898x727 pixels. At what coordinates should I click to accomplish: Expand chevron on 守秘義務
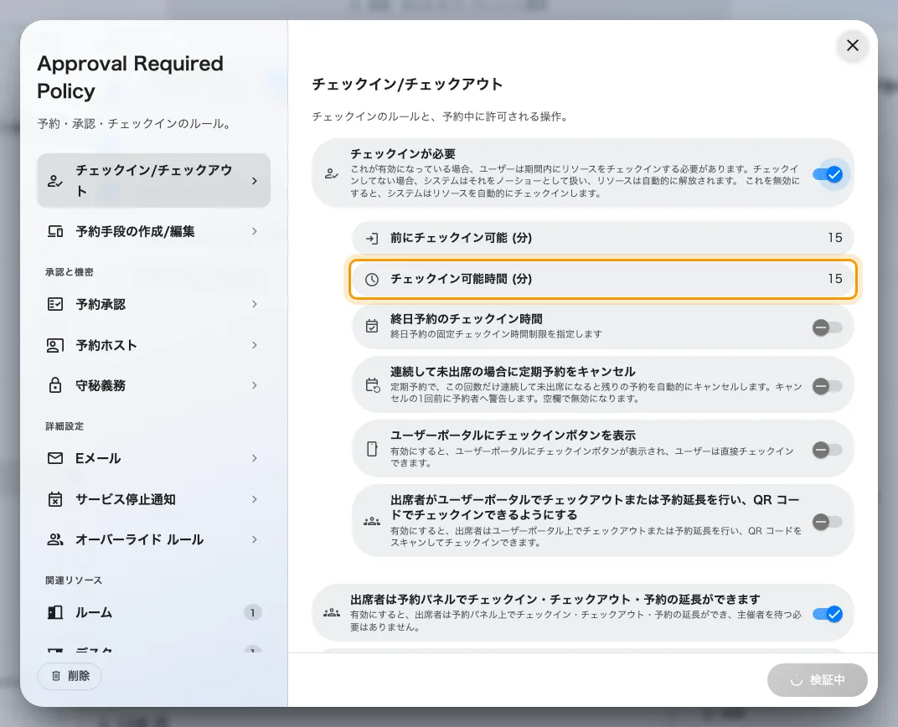pos(255,385)
